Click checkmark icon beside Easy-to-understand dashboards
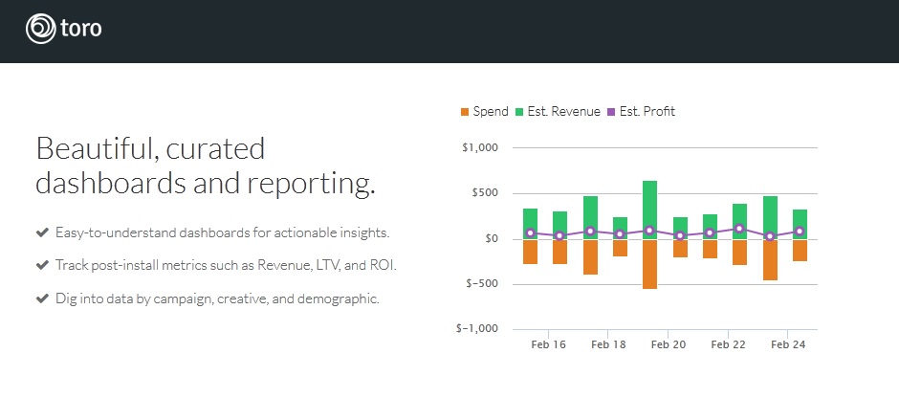 point(42,232)
